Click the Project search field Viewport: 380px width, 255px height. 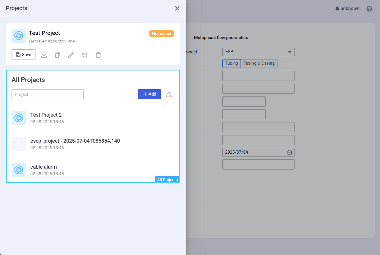coord(48,94)
